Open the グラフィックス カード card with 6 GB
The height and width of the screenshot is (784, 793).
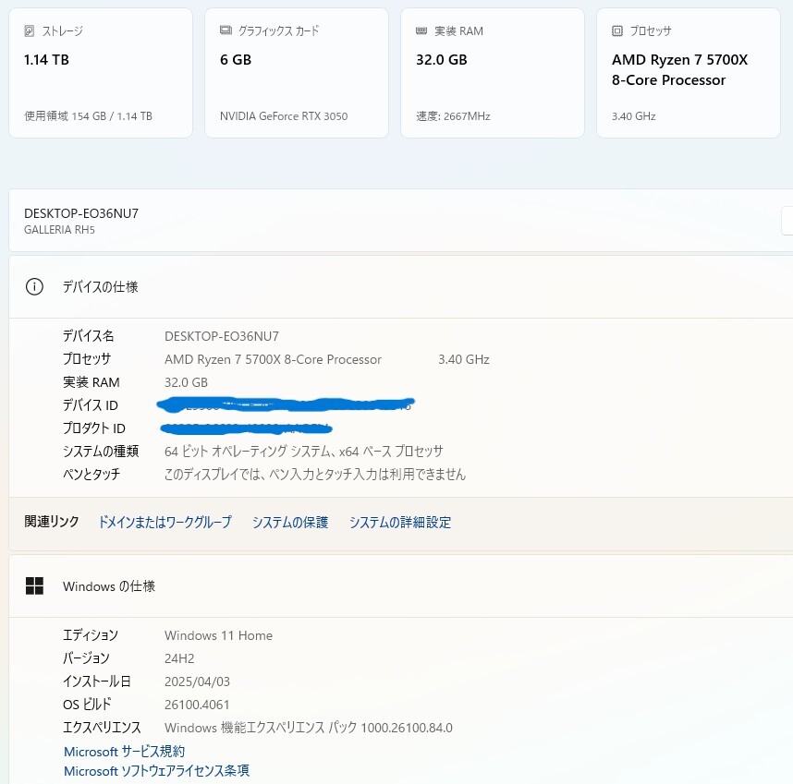(297, 73)
